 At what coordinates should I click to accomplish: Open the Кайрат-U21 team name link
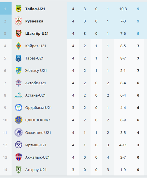pyautogui.click(x=36, y=46)
